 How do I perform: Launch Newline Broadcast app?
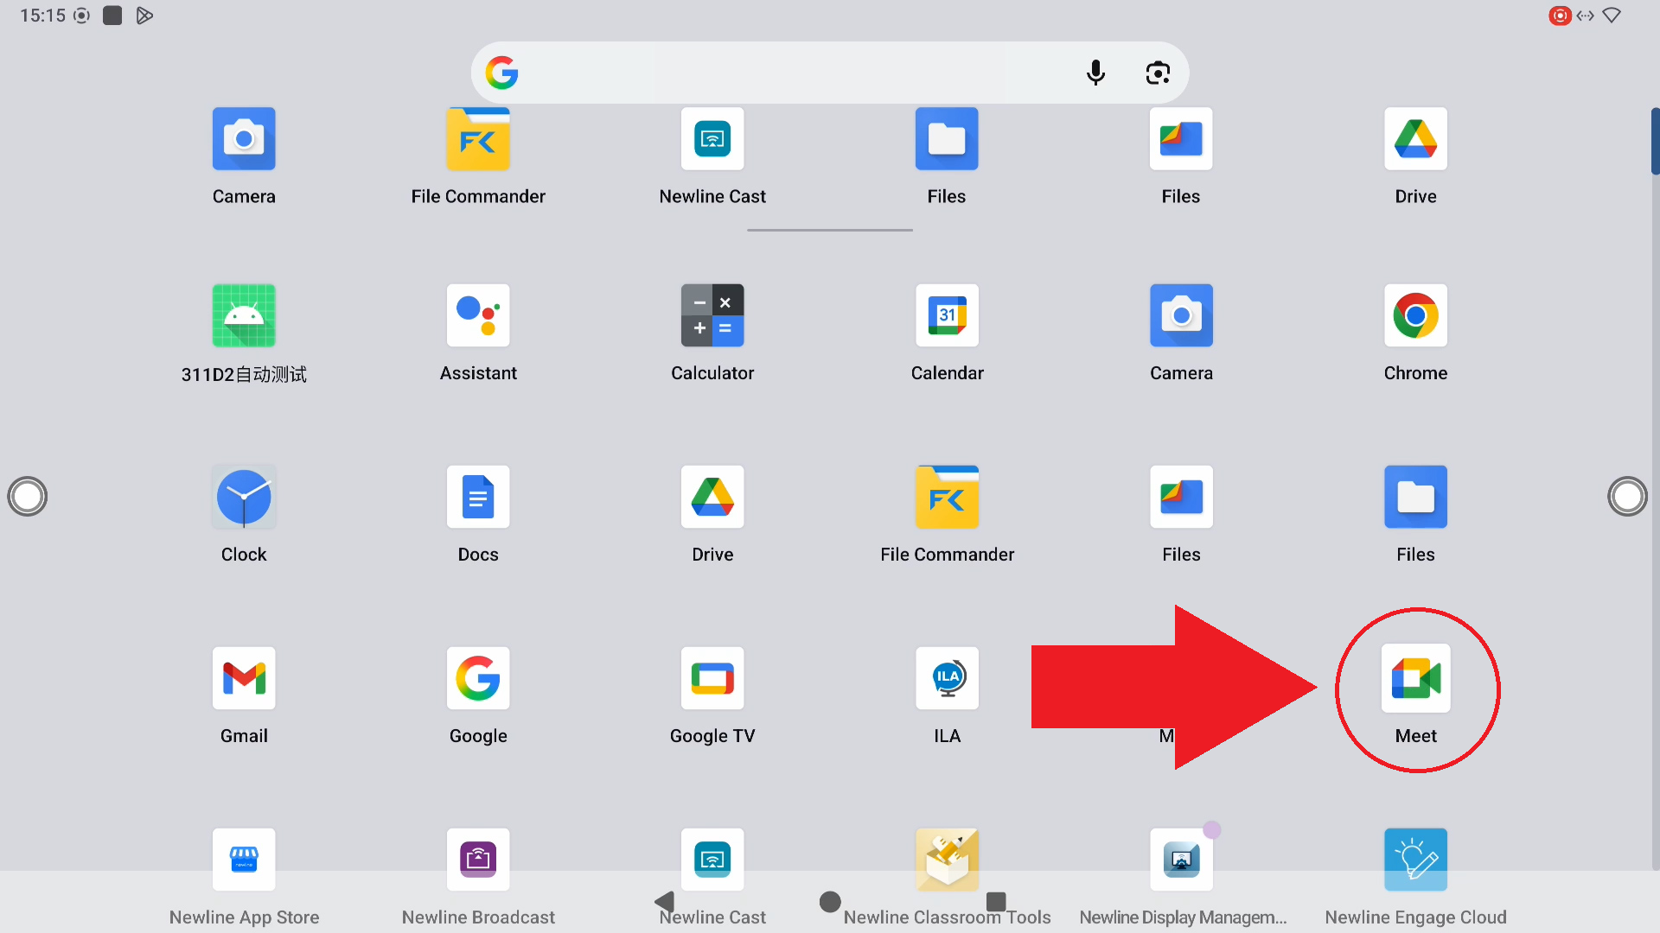click(x=478, y=860)
